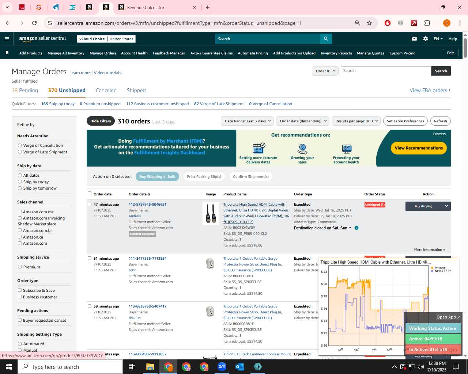Screen dimensions: 468x374
Task: Dismiss the FBM recommendations banner
Action: tap(439, 134)
